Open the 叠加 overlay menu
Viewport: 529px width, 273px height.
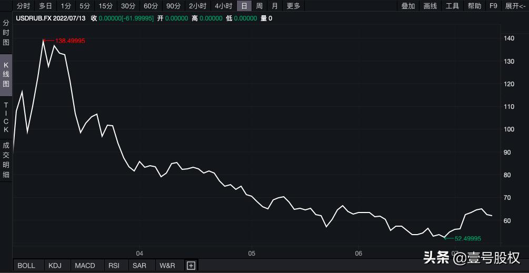(x=408, y=6)
